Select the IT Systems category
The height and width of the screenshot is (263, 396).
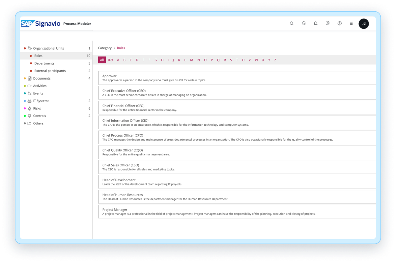41,101
